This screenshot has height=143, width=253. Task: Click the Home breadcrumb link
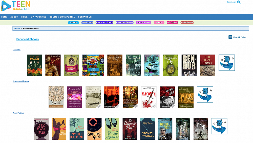(17, 29)
